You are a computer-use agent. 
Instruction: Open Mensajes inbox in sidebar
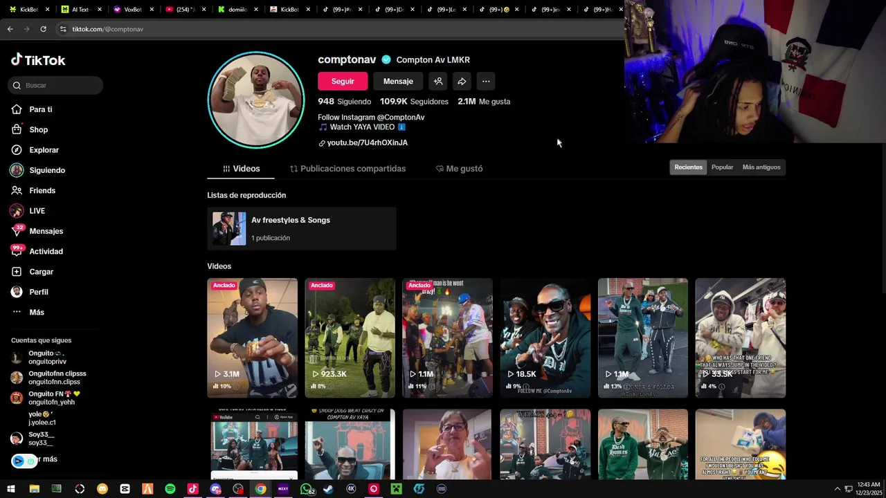[x=37, y=231]
